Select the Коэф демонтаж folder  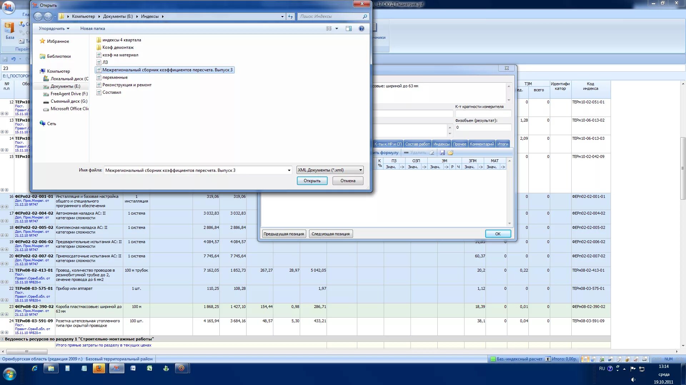click(115, 47)
